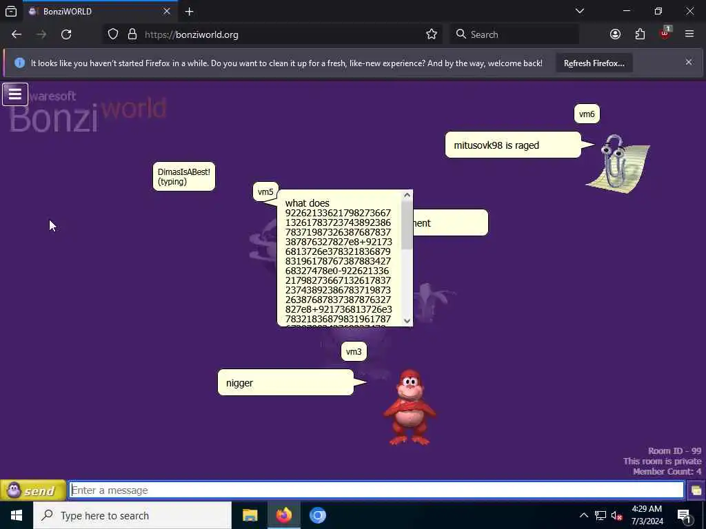Screen dimensions: 706x529
Task: Focus the Enter a message field
Action: click(x=376, y=490)
